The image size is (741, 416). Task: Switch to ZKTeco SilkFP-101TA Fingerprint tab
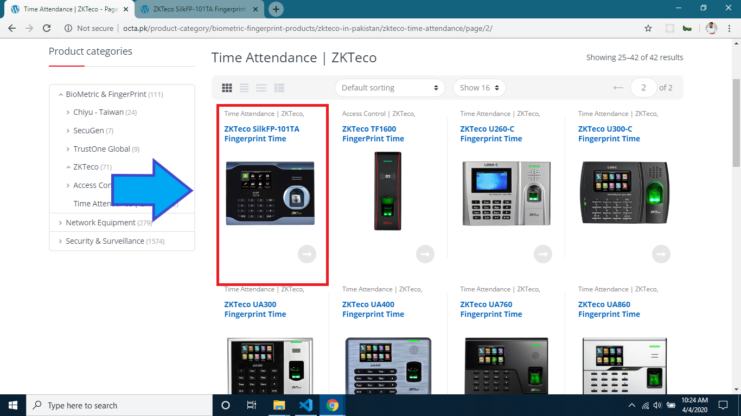[x=199, y=9]
